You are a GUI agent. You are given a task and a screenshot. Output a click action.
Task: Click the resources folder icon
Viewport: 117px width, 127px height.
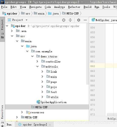(x=28, y=112)
